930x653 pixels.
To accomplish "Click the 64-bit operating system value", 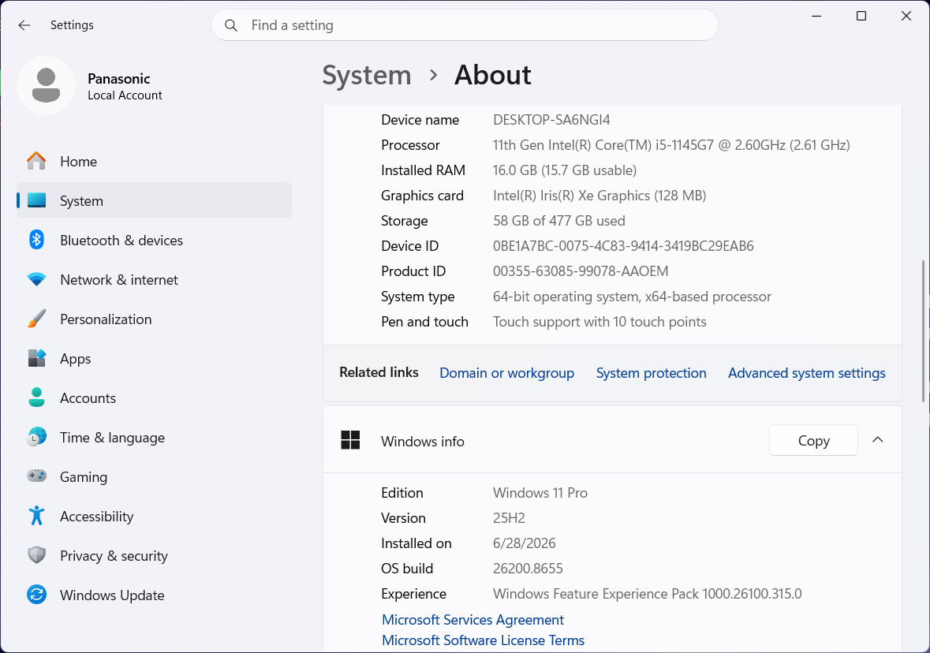I will (x=633, y=296).
